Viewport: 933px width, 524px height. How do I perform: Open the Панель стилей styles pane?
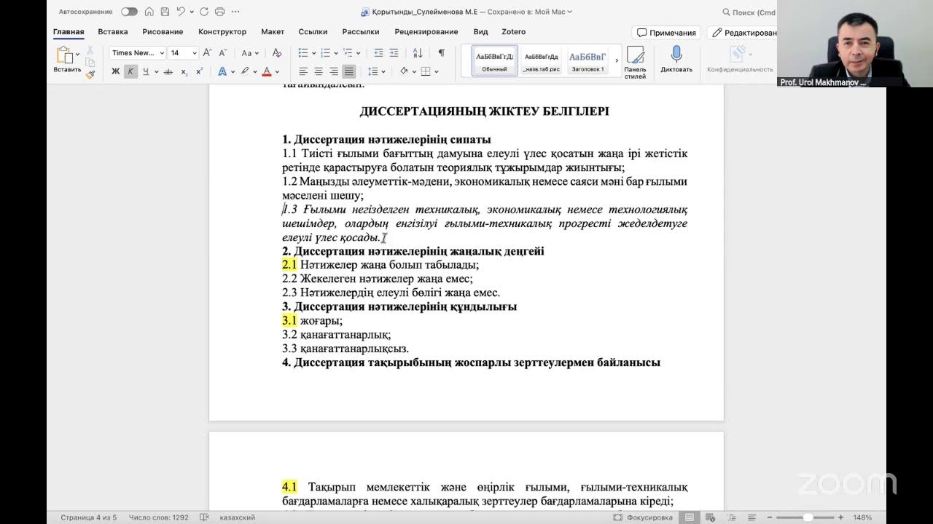pyautogui.click(x=635, y=63)
